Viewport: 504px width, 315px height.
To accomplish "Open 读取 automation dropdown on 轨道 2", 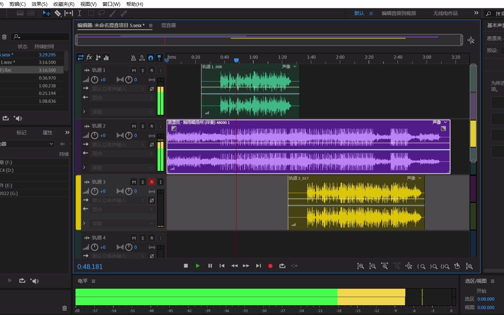I will point(122,168).
